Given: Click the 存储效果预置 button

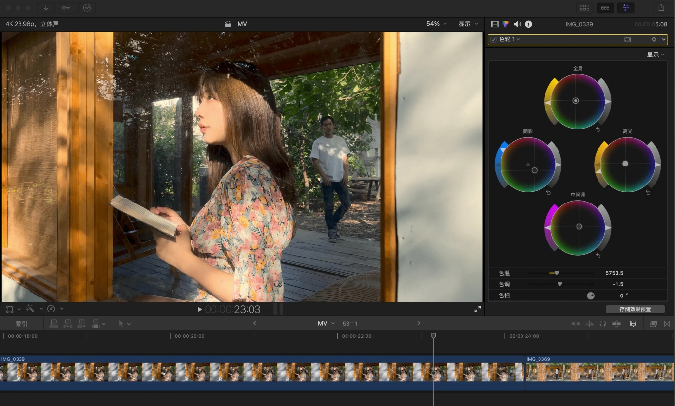Looking at the screenshot, I should (635, 309).
